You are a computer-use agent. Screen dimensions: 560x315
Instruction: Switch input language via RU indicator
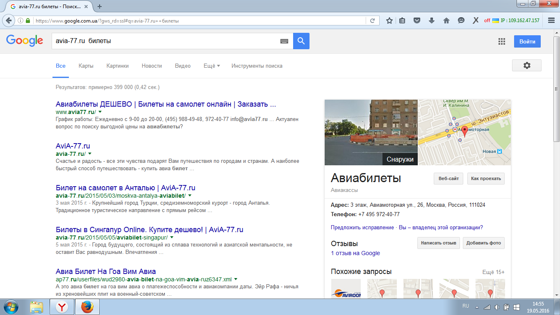(x=466, y=306)
